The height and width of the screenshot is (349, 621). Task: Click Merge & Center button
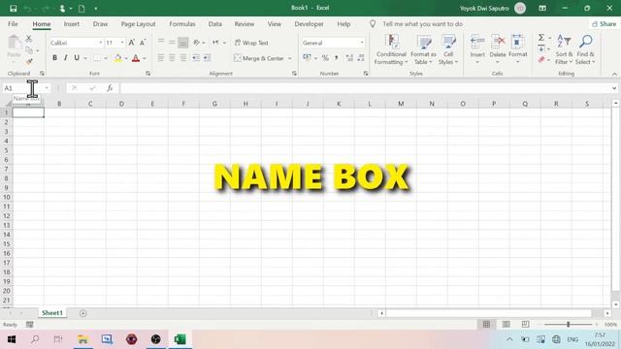coord(259,58)
